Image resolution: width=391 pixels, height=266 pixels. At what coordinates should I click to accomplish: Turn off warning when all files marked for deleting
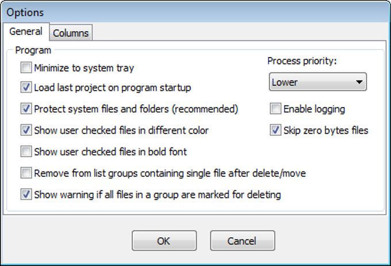[26, 195]
